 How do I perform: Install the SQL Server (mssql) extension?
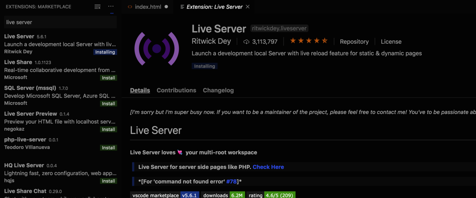click(x=108, y=104)
